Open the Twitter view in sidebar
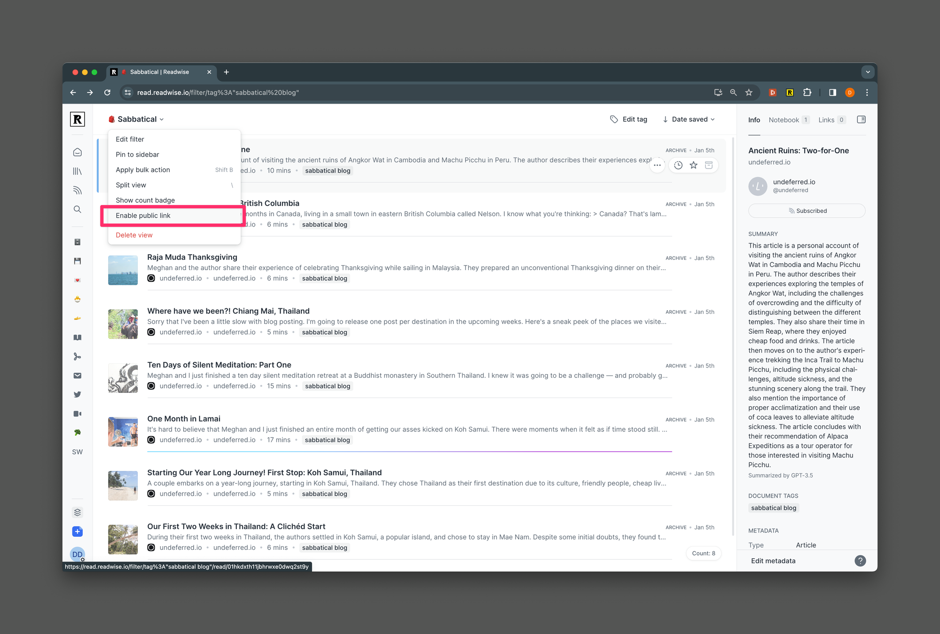This screenshot has width=940, height=634. point(78,395)
